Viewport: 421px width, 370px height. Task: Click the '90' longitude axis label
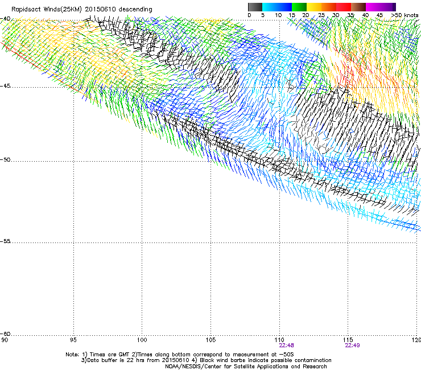(4, 340)
